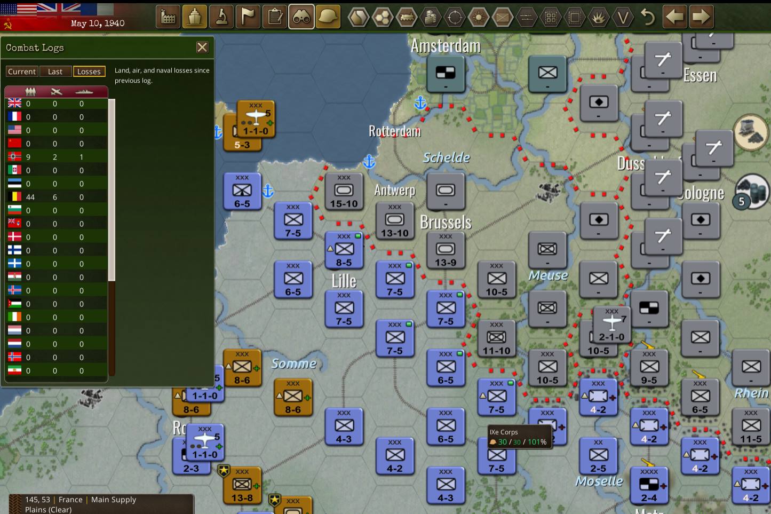Screen dimensions: 771x514
Task: Click the Rotterdam city label
Action: pos(395,131)
